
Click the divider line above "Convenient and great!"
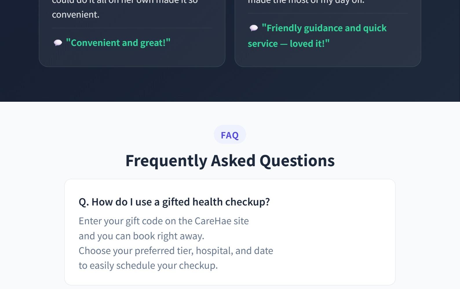(x=132, y=28)
